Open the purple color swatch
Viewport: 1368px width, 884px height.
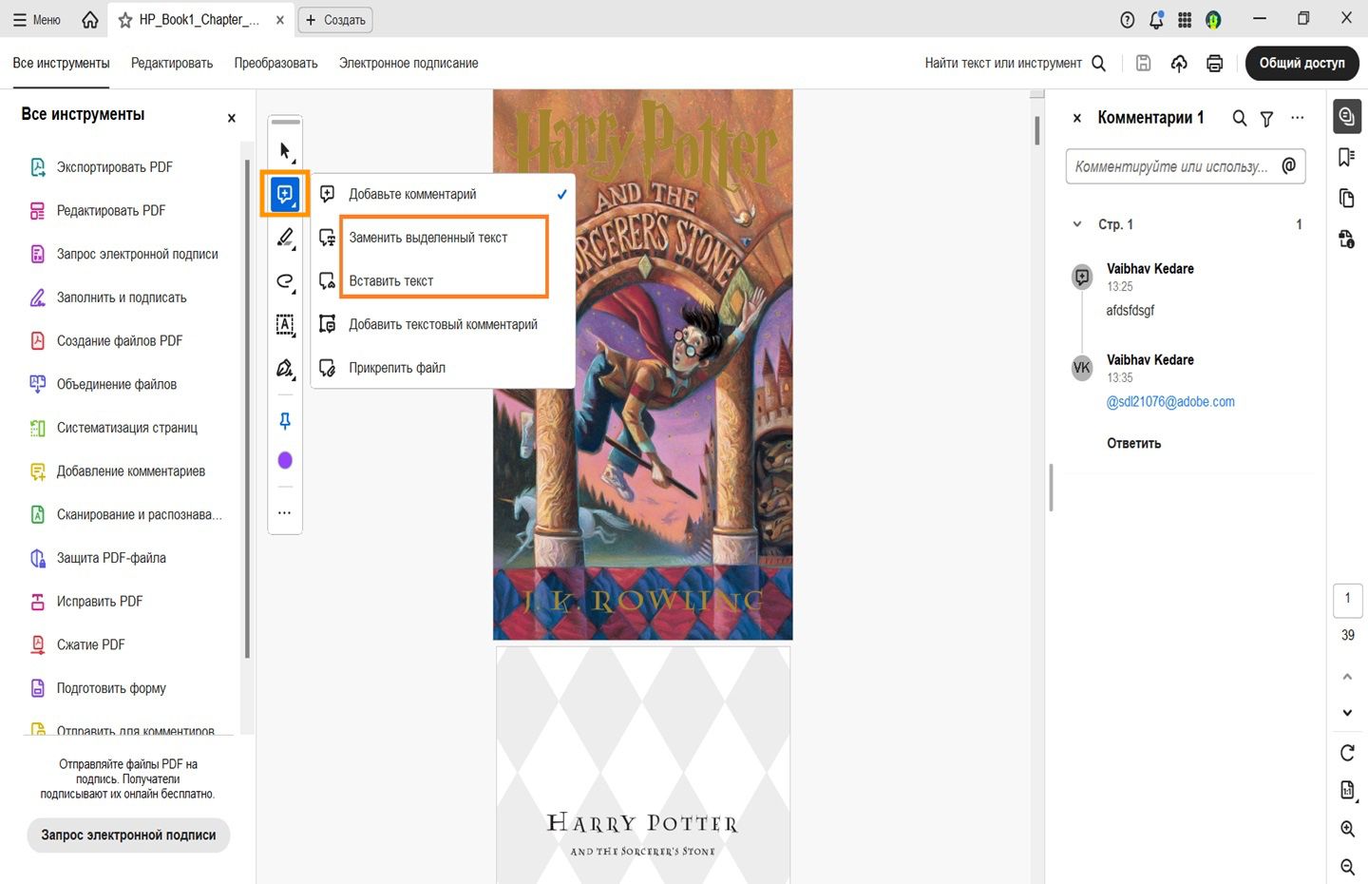click(x=285, y=461)
